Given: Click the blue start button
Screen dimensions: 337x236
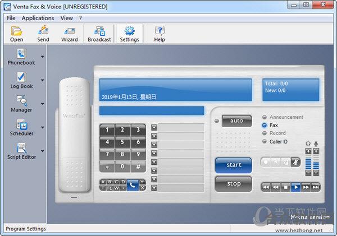Looking at the screenshot, I should pyautogui.click(x=234, y=165).
